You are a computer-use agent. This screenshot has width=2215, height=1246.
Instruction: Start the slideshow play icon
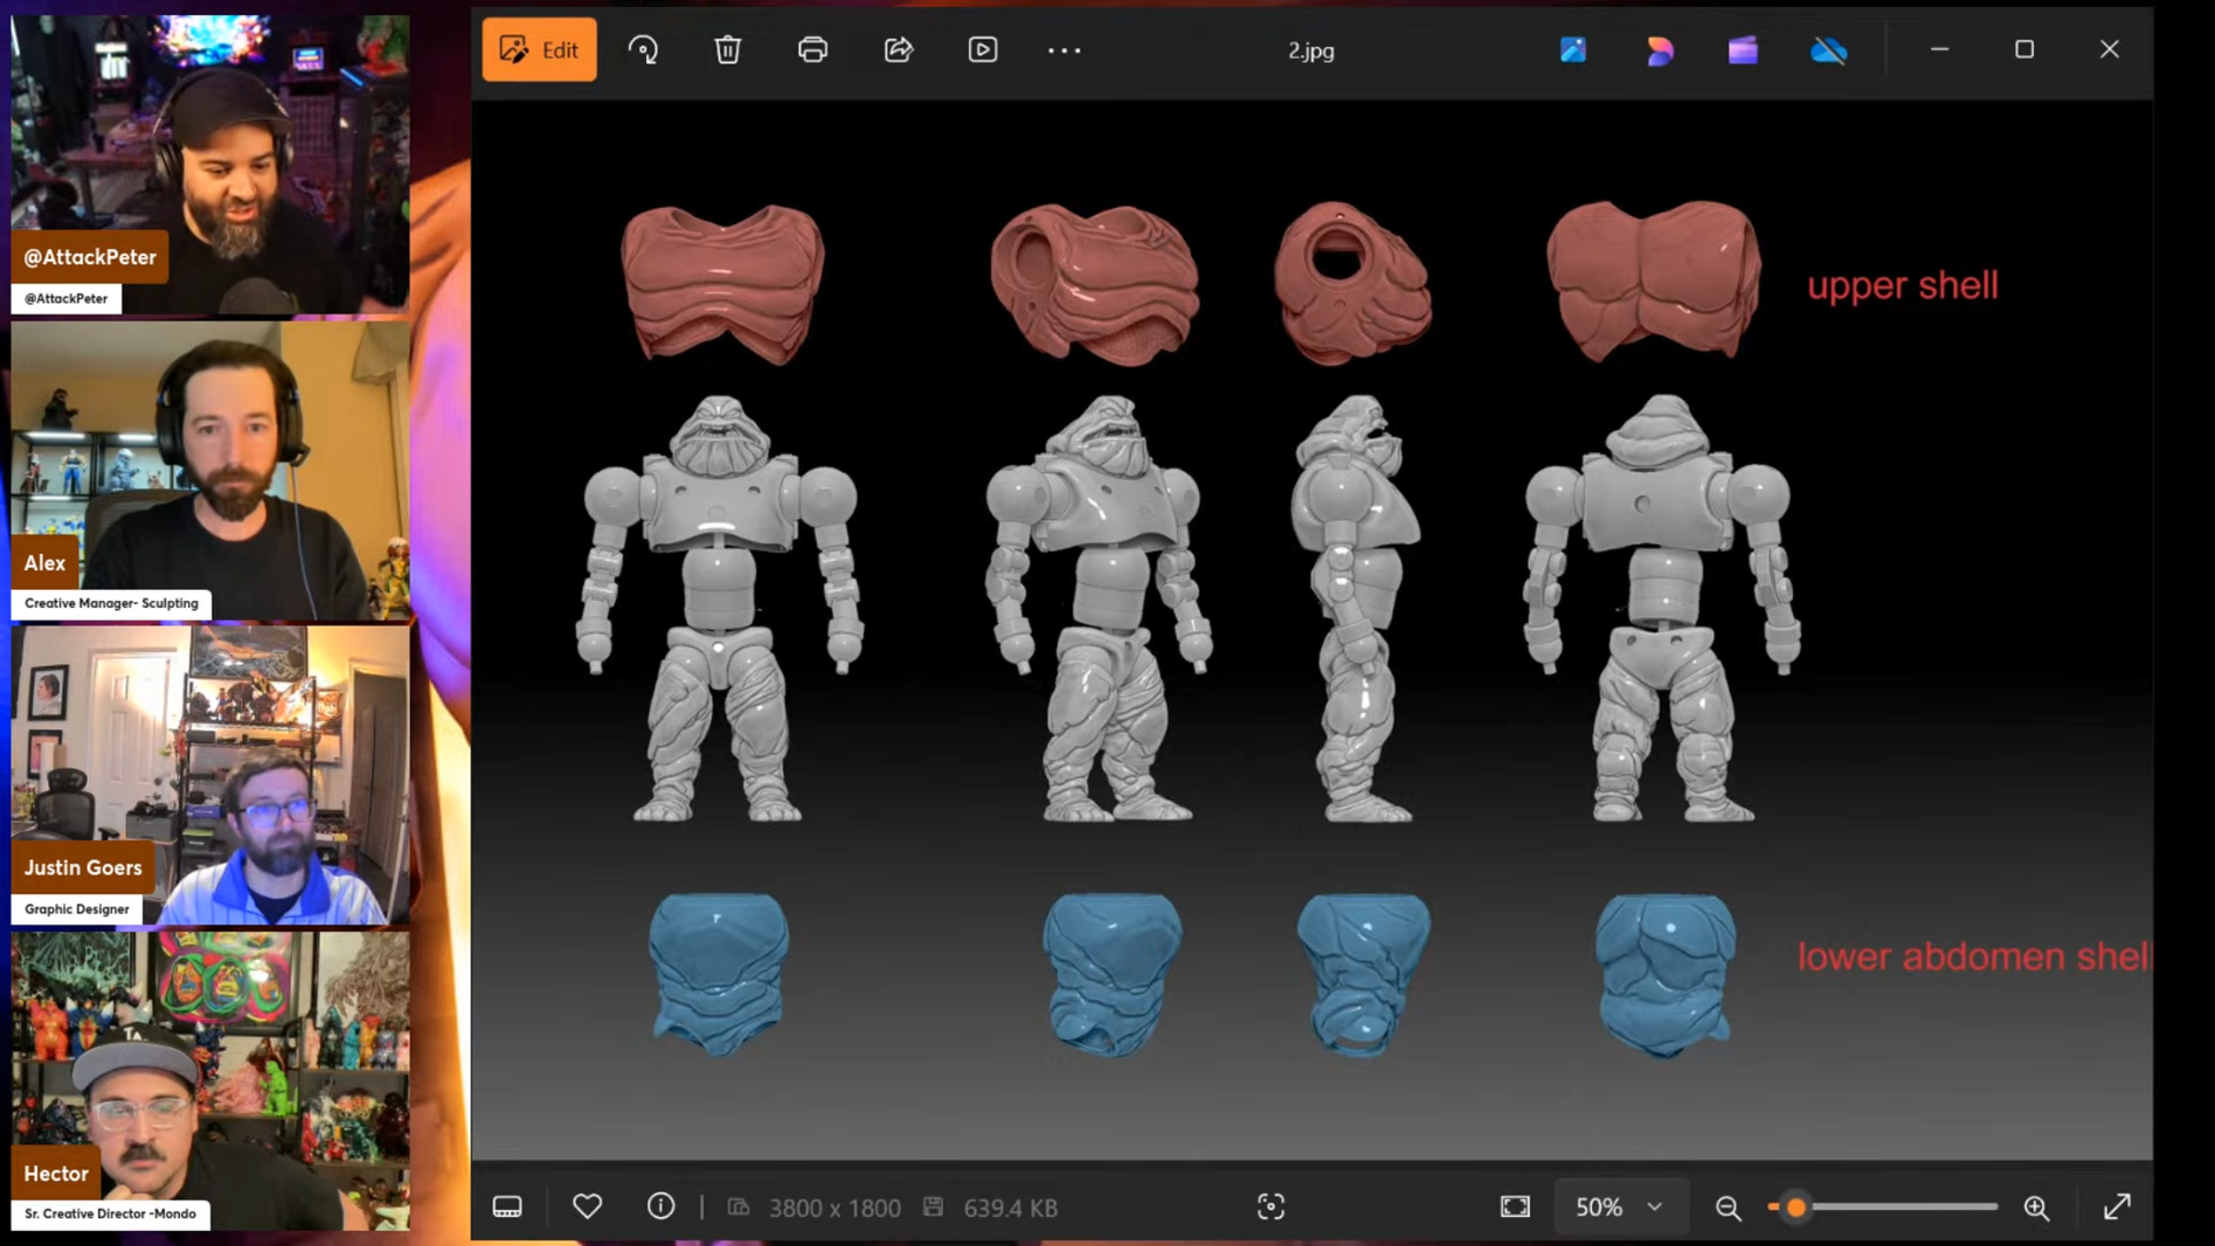pos(983,50)
